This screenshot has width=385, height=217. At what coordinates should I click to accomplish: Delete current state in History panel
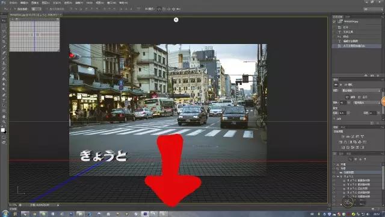tap(378, 75)
